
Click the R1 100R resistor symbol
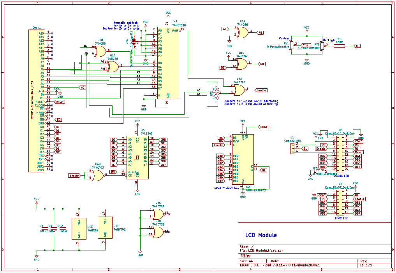pyautogui.click(x=340, y=46)
